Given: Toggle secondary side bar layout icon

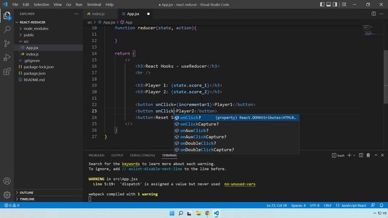Looking at the screenshot, I should coord(335,4).
